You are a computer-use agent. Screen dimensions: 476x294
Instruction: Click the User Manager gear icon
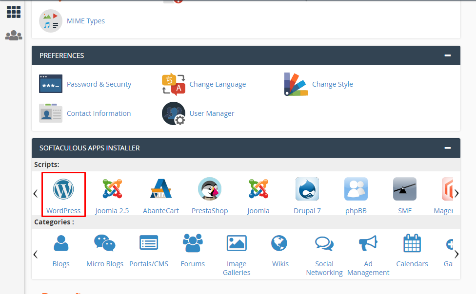pyautogui.click(x=173, y=113)
